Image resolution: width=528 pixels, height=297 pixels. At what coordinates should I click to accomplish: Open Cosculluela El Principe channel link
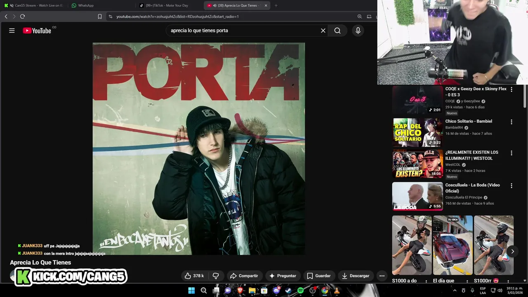(464, 198)
